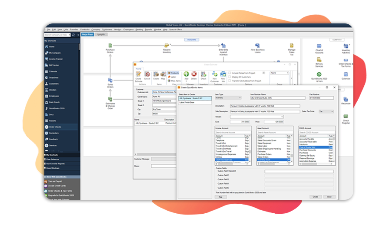379x225 pixels.
Task: Open Items & Services icon
Action: [319, 59]
